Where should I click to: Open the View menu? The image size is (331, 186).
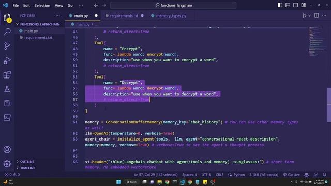(x=59, y=5)
